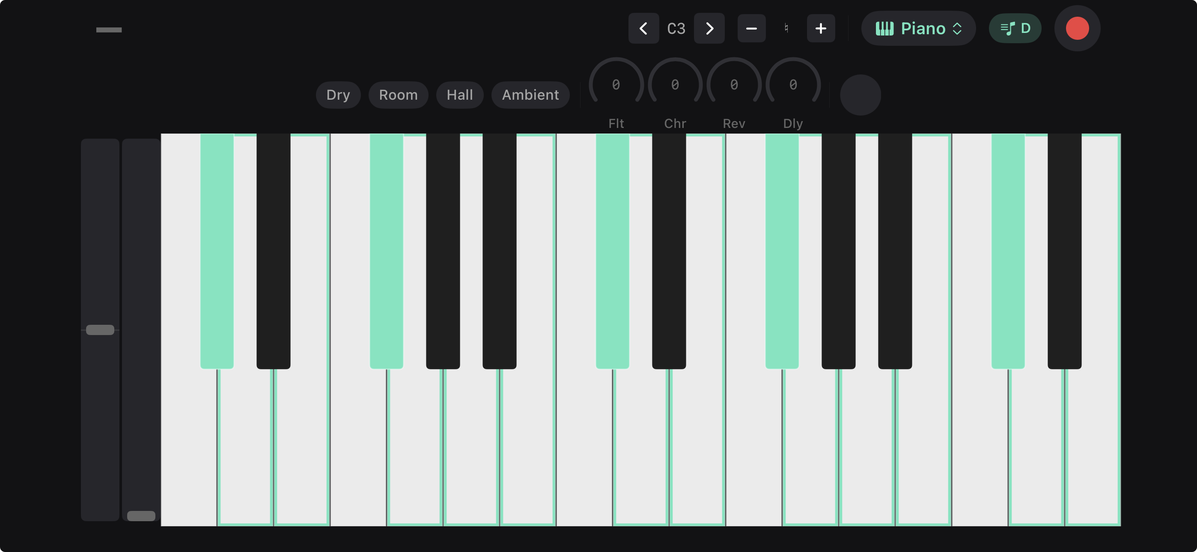1197x552 pixels.
Task: Shift octave down with left arrow
Action: pyautogui.click(x=643, y=28)
